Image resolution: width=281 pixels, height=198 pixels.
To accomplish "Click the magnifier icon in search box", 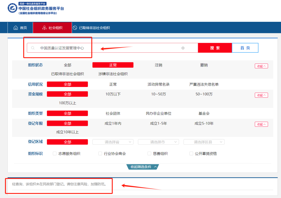I will [x=33, y=48].
